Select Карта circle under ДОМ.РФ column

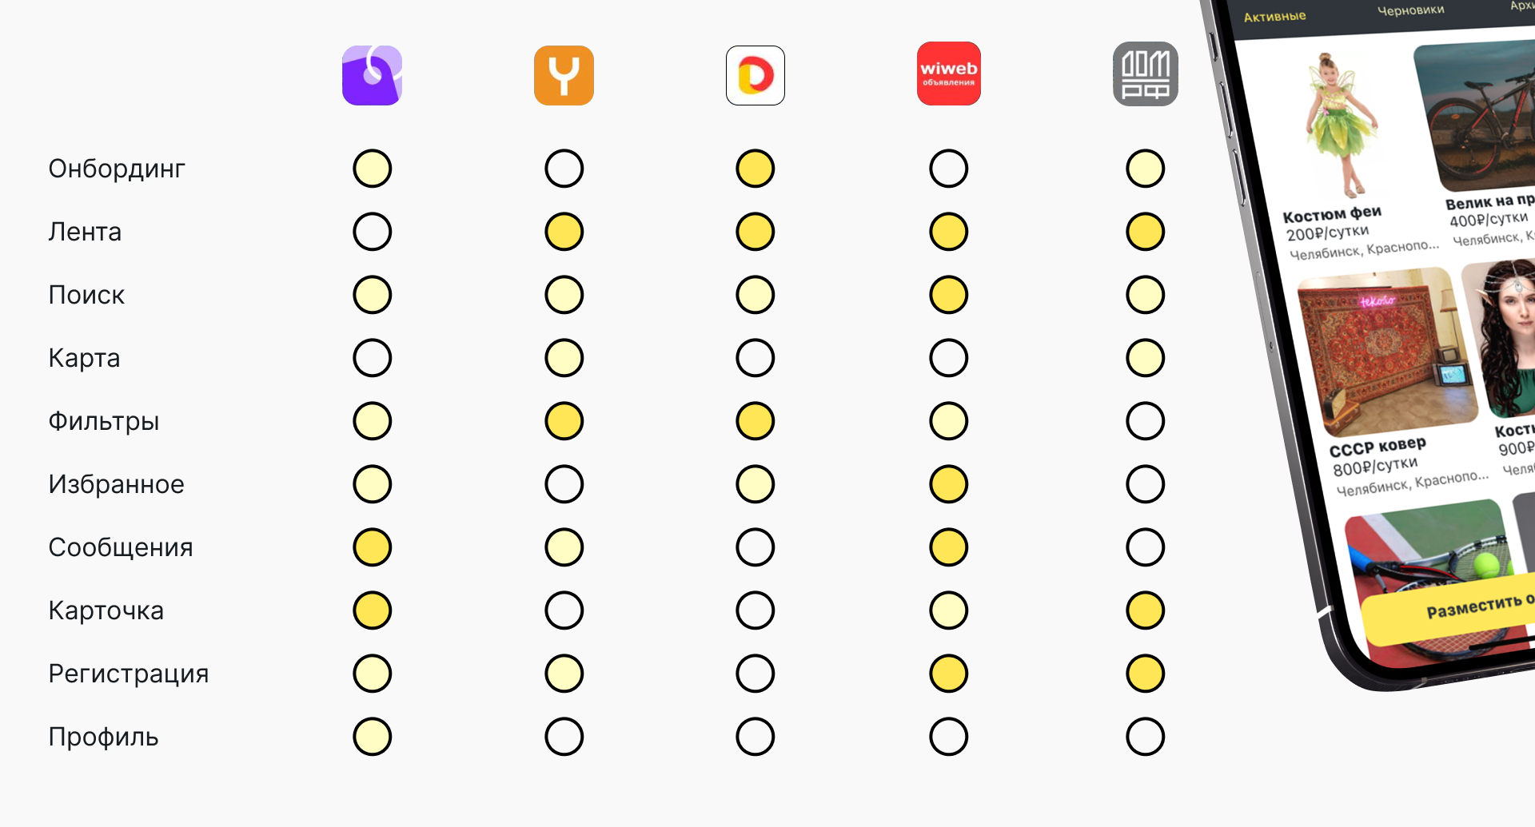[x=1145, y=358]
